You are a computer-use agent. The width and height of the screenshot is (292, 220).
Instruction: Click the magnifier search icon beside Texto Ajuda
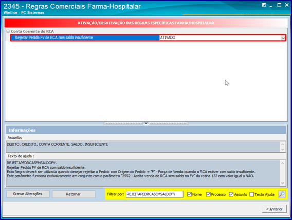(x=282, y=194)
